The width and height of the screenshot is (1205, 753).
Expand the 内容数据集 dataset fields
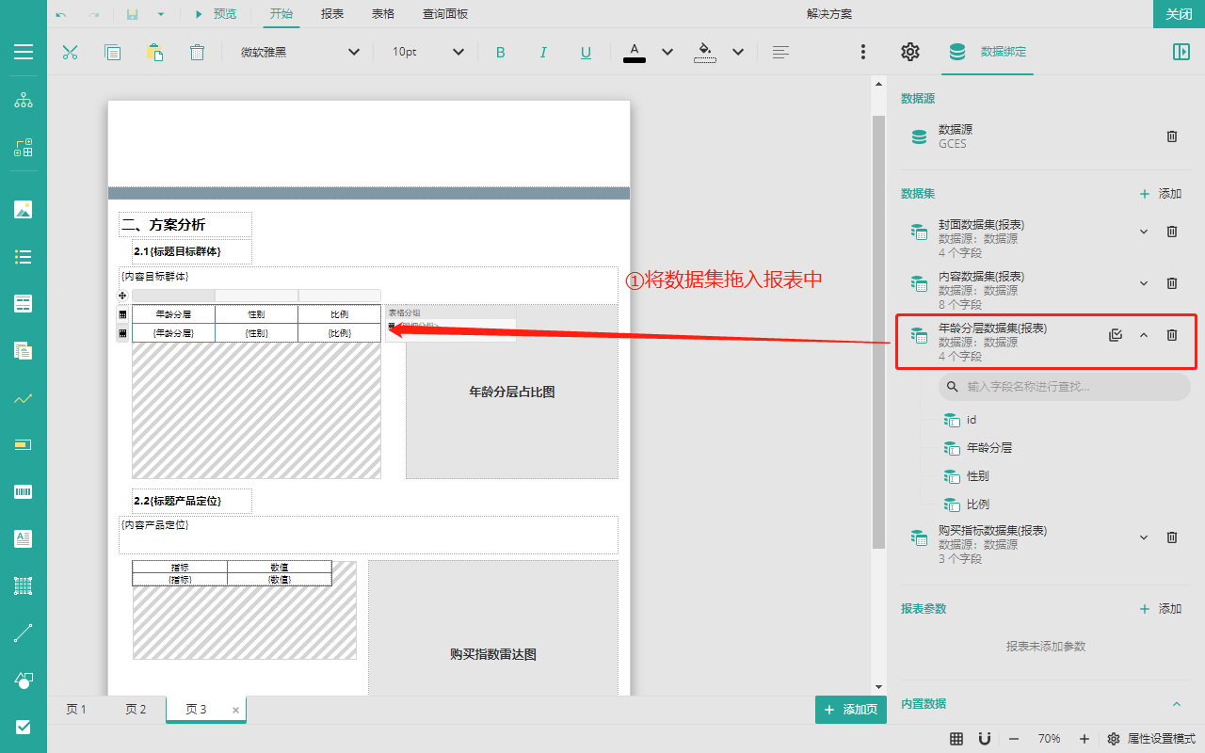pyautogui.click(x=1144, y=283)
